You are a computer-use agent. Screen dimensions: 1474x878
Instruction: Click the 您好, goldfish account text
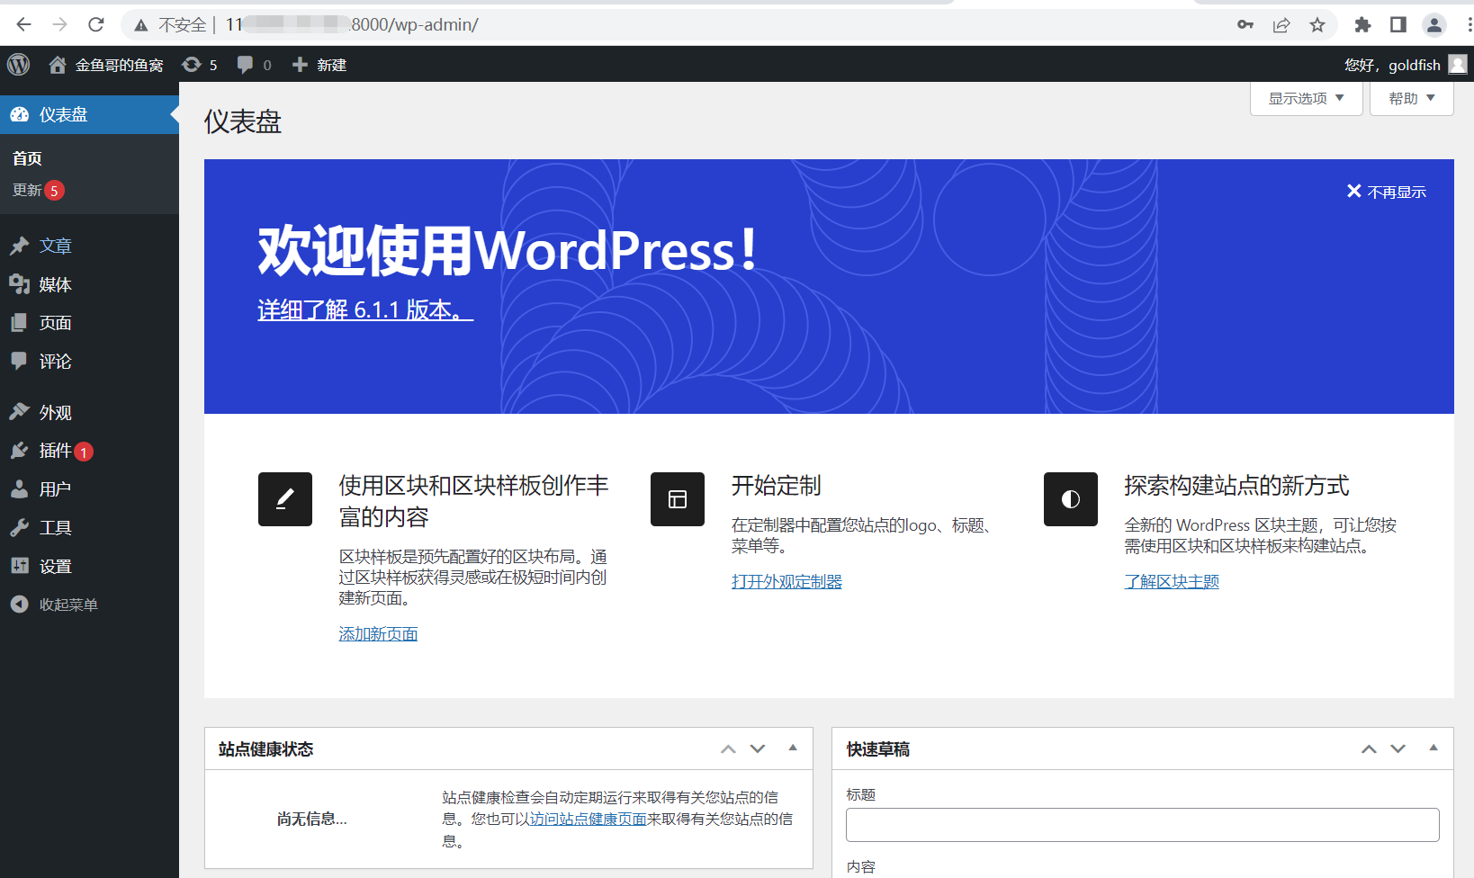tap(1392, 65)
